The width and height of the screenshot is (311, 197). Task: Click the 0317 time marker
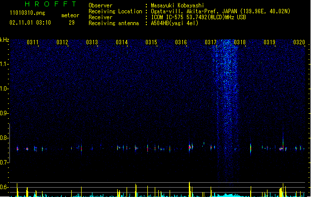(211, 42)
